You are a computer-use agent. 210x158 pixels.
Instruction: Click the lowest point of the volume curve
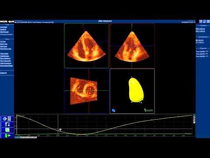pyautogui.click(x=81, y=134)
